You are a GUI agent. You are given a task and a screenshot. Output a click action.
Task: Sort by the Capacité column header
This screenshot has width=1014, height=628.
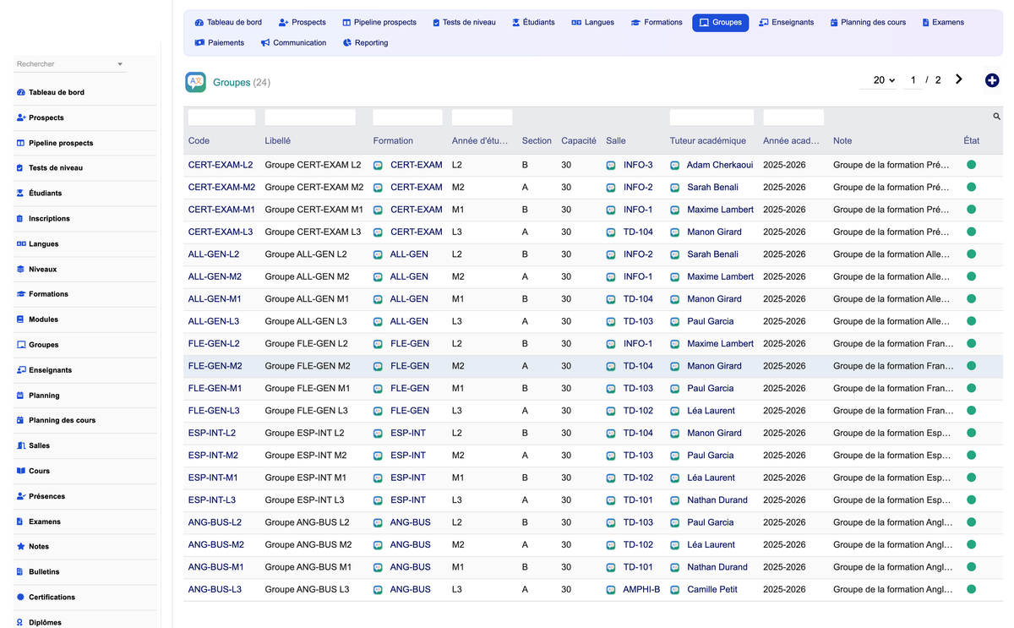579,141
